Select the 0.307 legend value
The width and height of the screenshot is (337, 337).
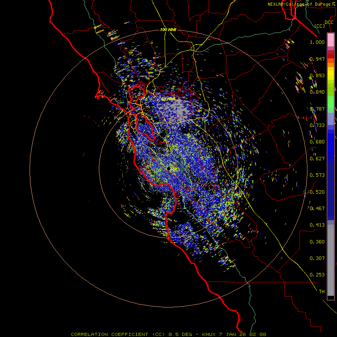pyautogui.click(x=317, y=258)
